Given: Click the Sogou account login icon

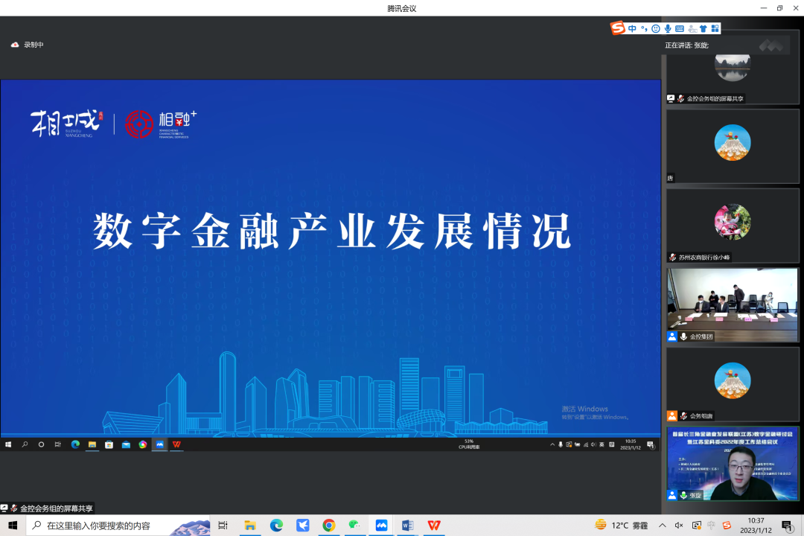Looking at the screenshot, I should [692, 29].
